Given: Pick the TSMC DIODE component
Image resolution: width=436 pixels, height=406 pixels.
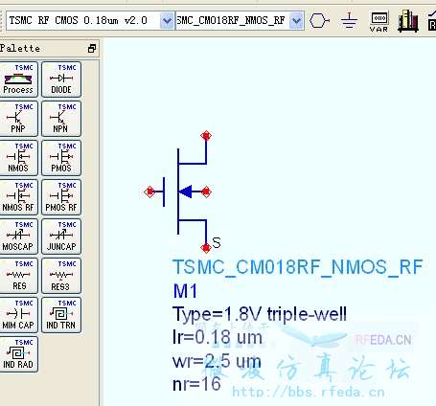Looking at the screenshot, I should [x=61, y=79].
